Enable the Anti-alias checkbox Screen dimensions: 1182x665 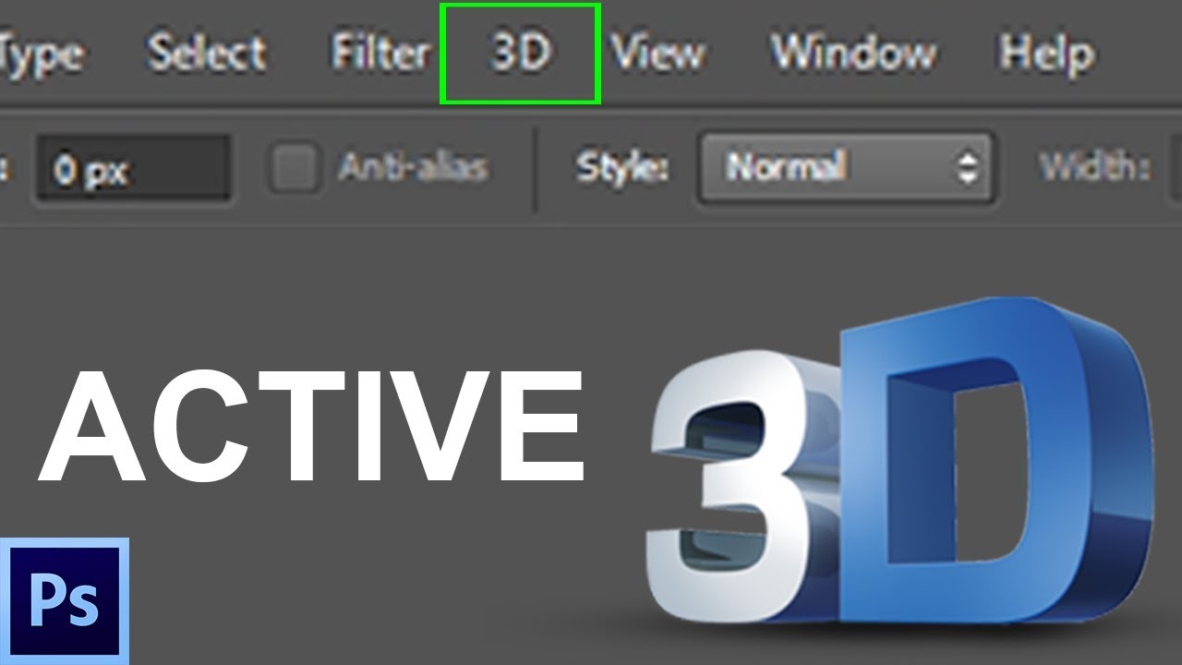point(298,166)
